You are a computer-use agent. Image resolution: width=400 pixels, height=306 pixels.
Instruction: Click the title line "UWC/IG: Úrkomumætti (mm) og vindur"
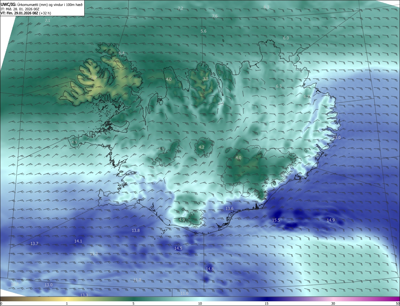point(42,4)
